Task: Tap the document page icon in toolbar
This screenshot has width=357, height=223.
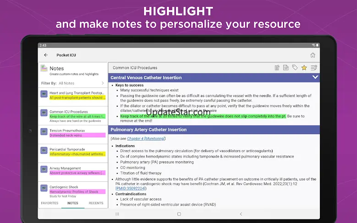Action: (286, 68)
